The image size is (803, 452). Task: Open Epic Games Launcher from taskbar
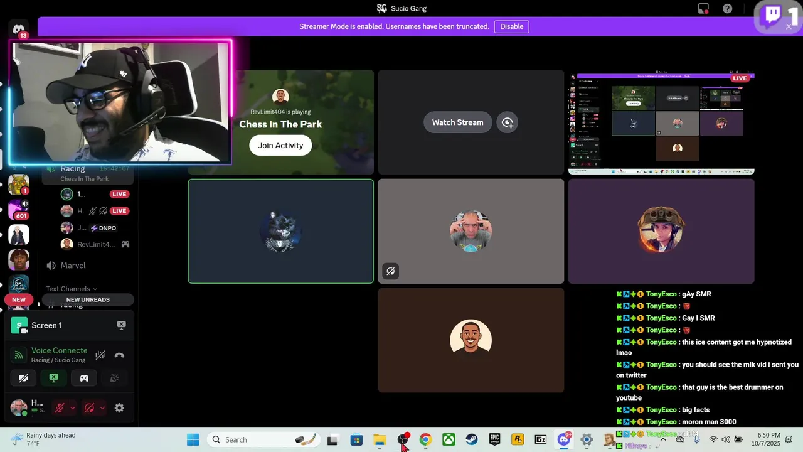point(494,439)
